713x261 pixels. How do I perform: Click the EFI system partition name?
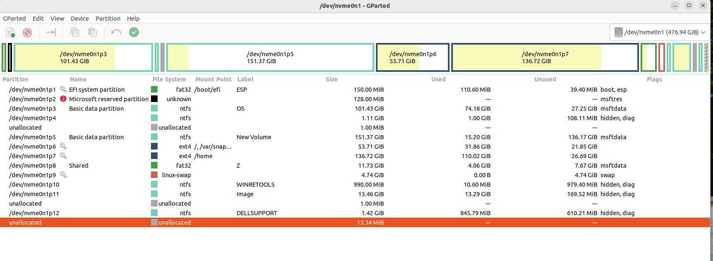(97, 89)
